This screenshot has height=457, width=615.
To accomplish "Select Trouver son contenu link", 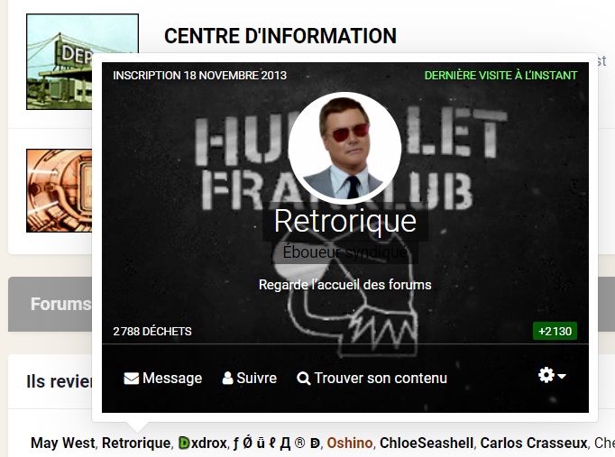I will click(x=372, y=379).
